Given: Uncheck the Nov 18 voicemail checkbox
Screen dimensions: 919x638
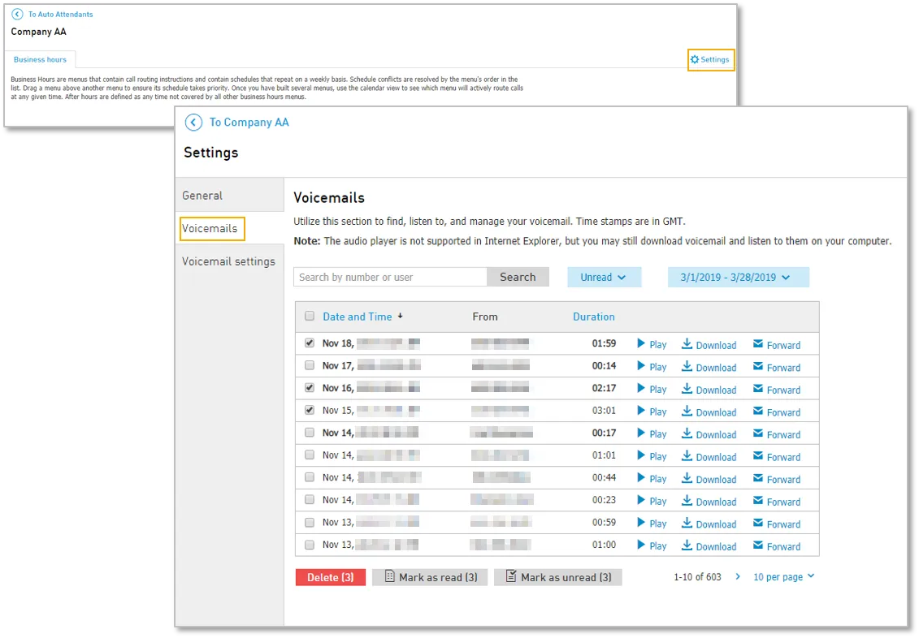Looking at the screenshot, I should tap(310, 343).
